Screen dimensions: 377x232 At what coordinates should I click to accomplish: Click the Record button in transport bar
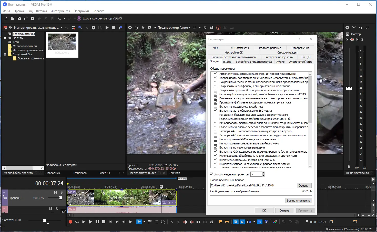(x=70, y=222)
